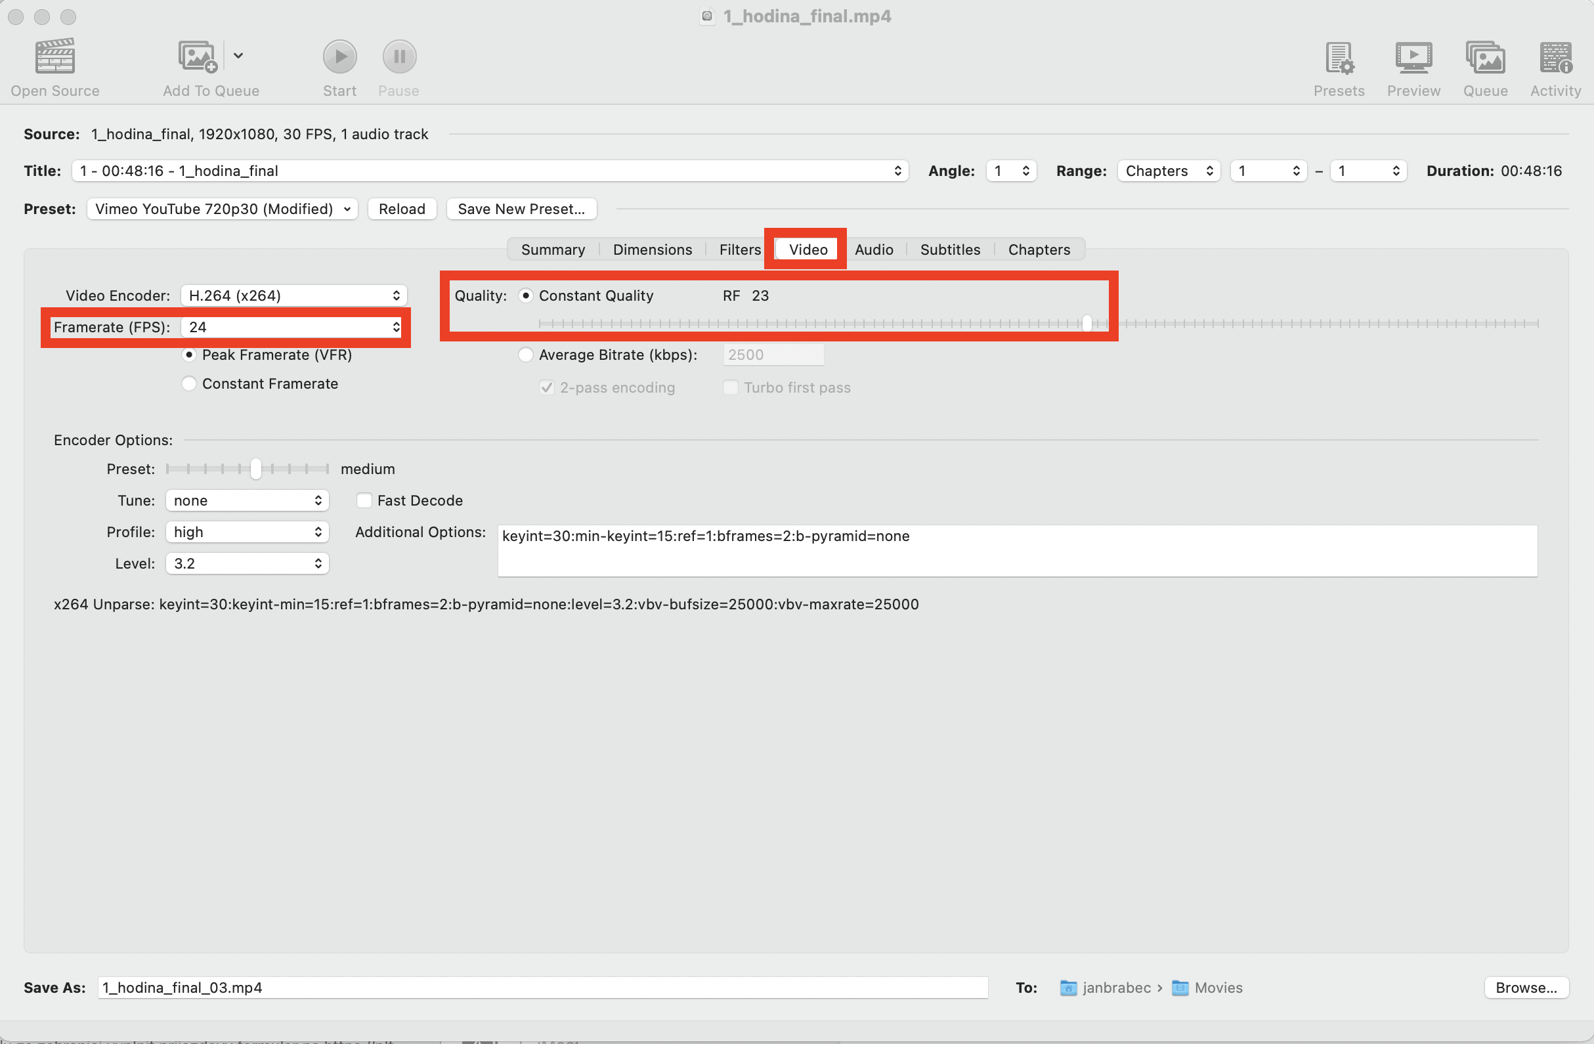Viewport: 1594px width, 1044px height.
Task: Show the Queue window icon
Action: click(x=1485, y=58)
